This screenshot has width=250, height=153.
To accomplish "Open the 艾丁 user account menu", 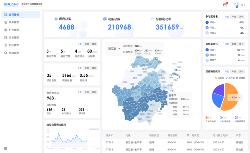I will click(243, 5).
